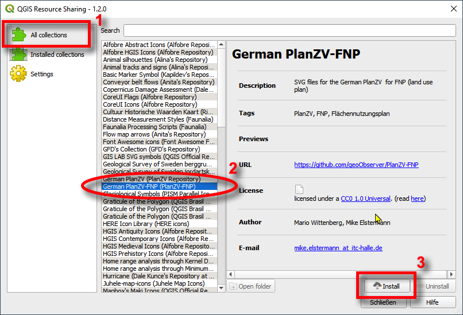Click the Installed collections puzzle icon
This screenshot has height=315, width=463.
point(18,55)
